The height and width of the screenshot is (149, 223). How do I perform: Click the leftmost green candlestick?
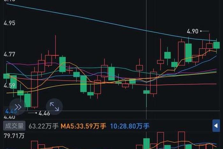tap(6, 76)
